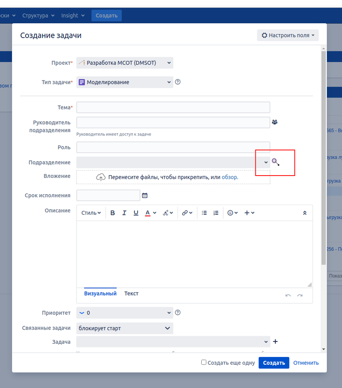
Task: Click the Настроить поля button
Action: (x=288, y=35)
